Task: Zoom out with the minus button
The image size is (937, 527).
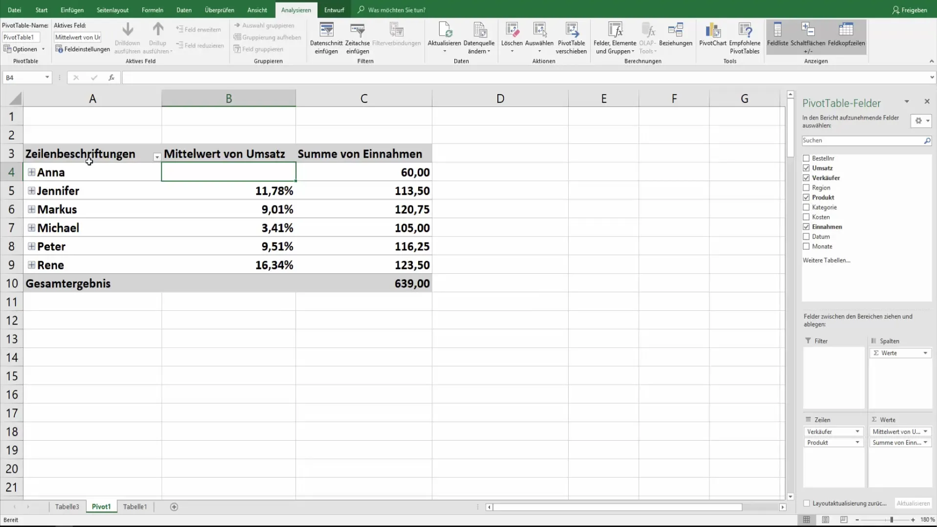Action: 857,520
